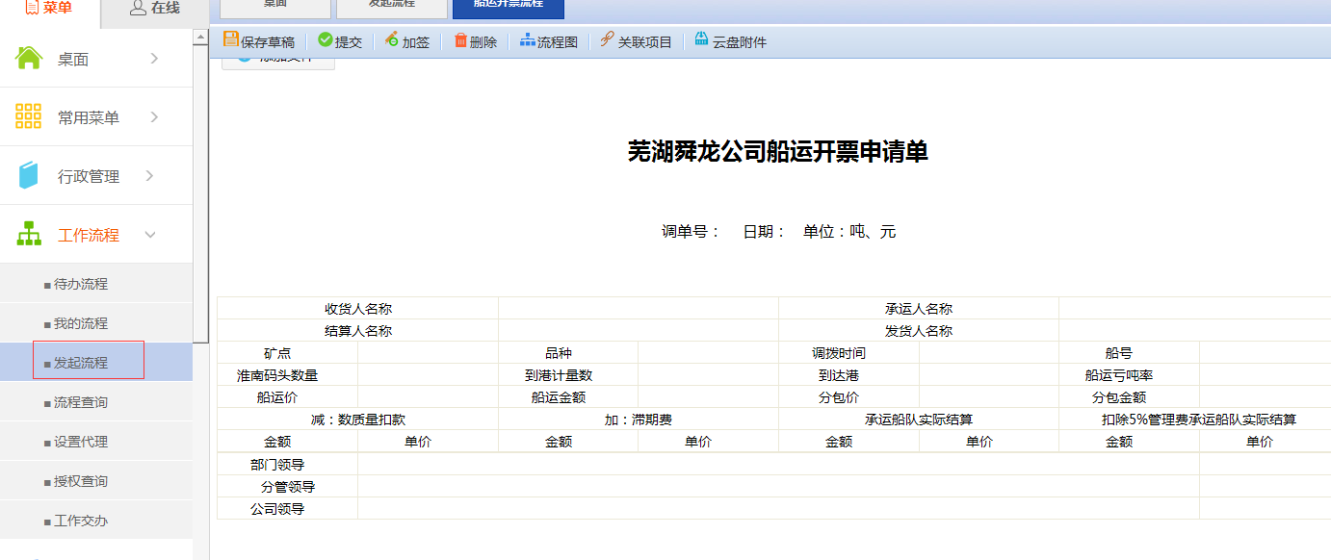
Task: Expand the 行政管理 chevron arrow
Action: click(149, 175)
